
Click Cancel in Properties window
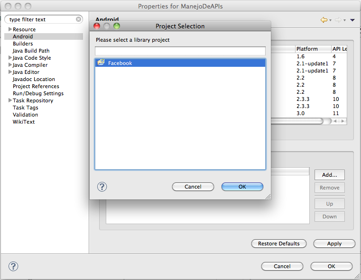click(282, 266)
